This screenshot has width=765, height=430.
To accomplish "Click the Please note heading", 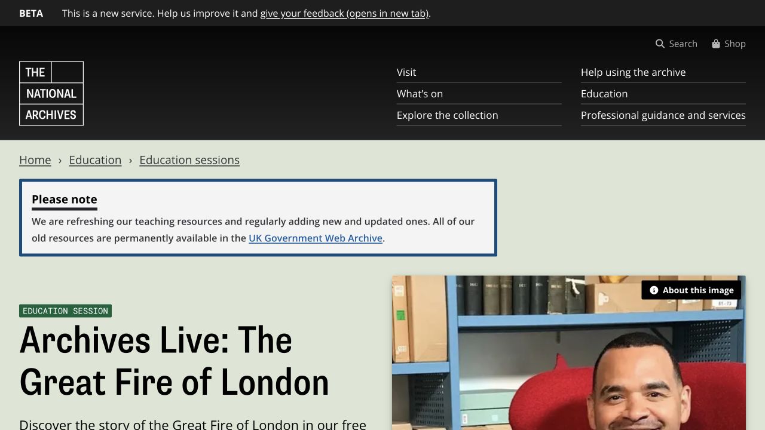I will (65, 199).
